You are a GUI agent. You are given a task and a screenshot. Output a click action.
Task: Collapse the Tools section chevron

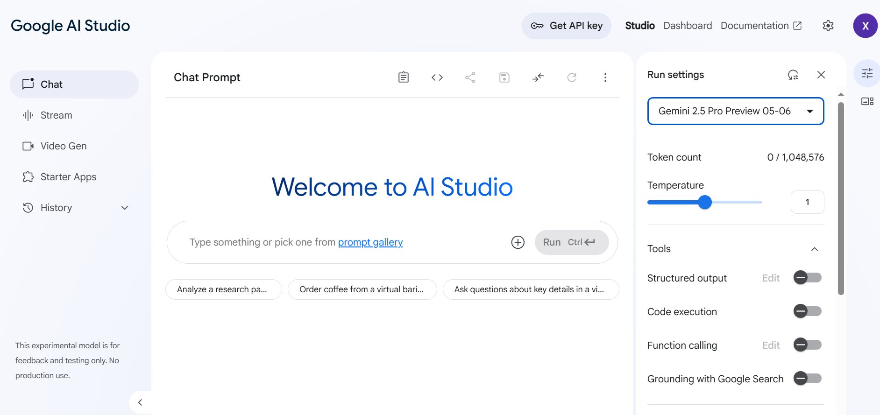click(815, 249)
